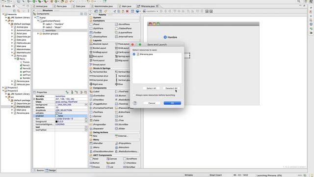Enable always save resources before launching
314x177 pixels.
[134, 95]
